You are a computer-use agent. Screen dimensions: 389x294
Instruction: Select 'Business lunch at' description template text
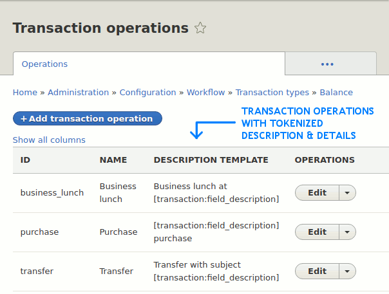(190, 186)
